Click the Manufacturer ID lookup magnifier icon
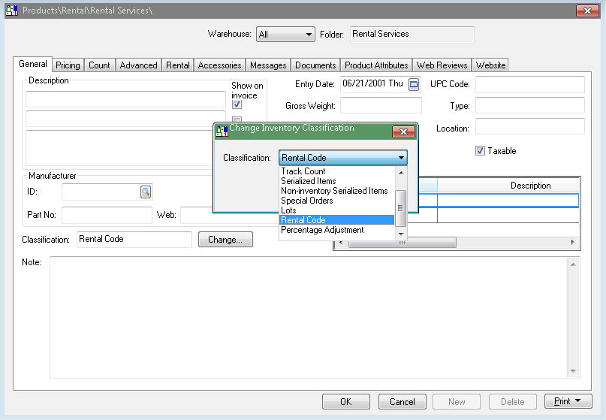The image size is (606, 420). coord(146,192)
